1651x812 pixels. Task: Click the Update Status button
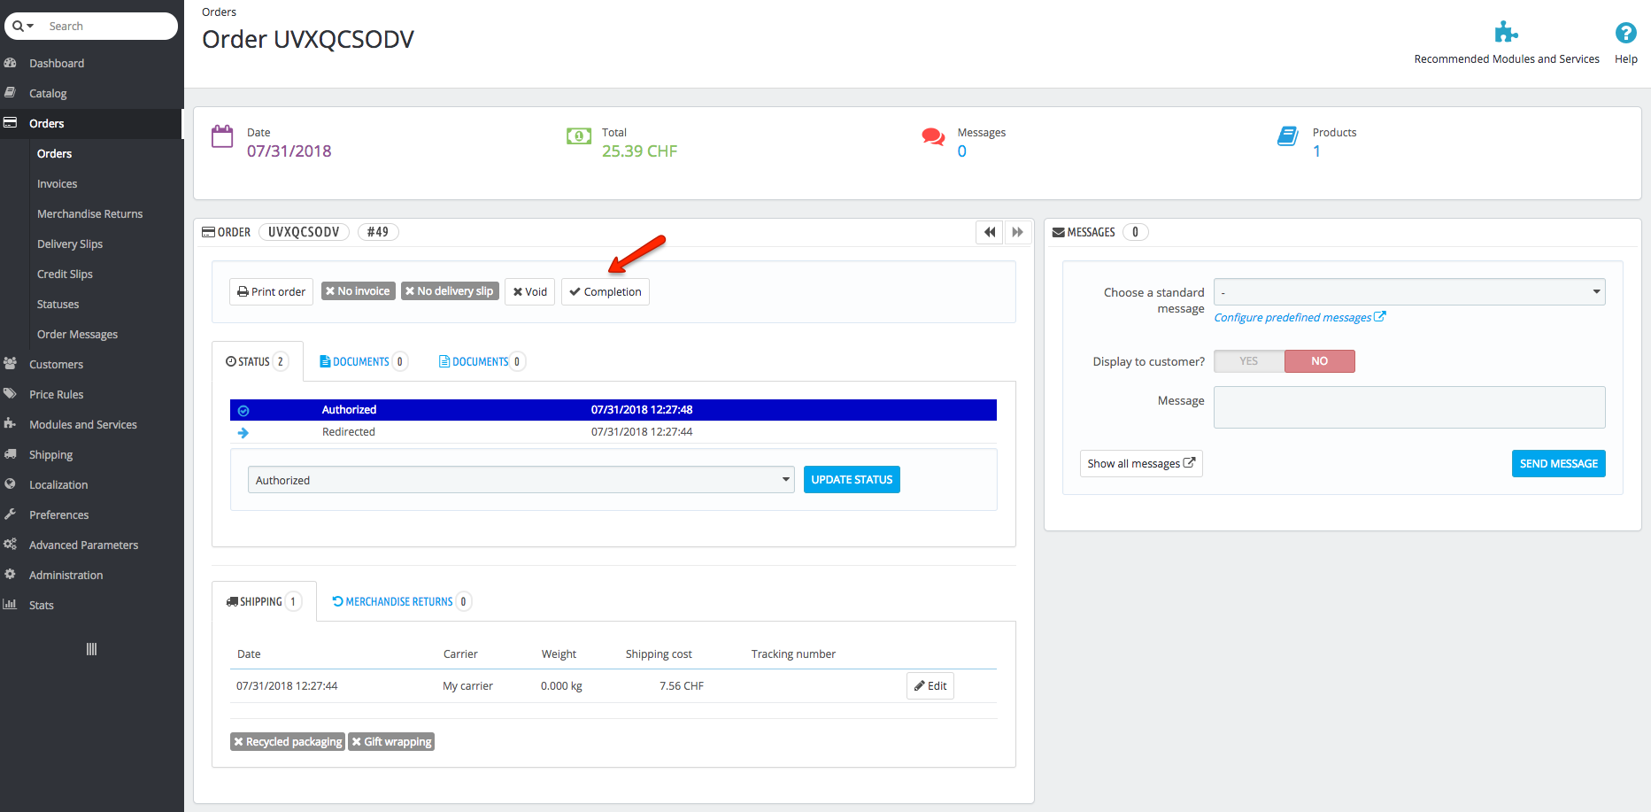(x=852, y=480)
